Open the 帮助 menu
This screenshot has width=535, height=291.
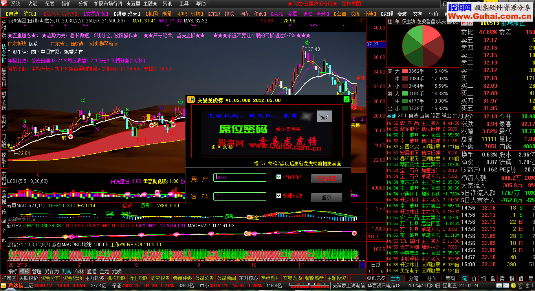tap(201, 4)
